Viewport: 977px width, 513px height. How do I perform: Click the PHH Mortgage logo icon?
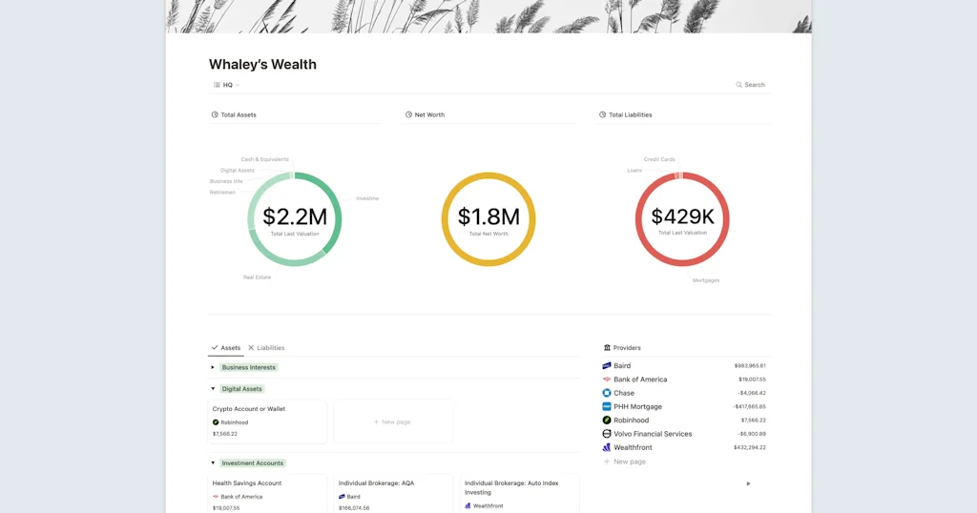(607, 406)
